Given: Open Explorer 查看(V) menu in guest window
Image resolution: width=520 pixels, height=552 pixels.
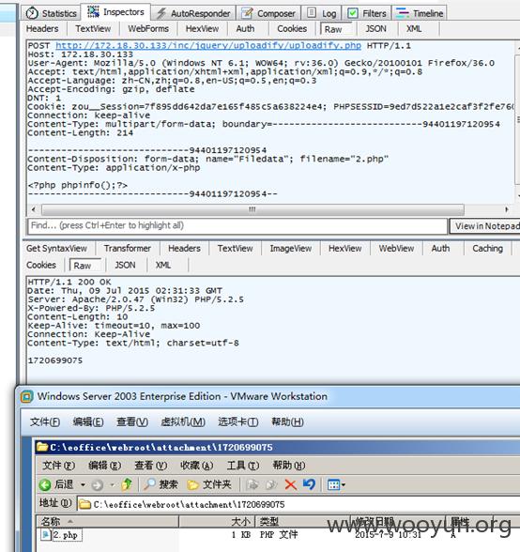Looking at the screenshot, I should 151,466.
